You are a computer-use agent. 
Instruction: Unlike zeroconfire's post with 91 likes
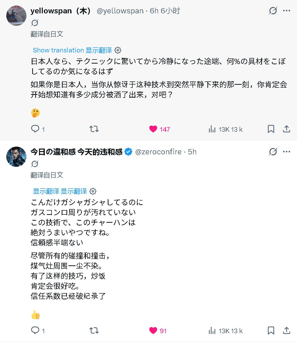pos(153,331)
